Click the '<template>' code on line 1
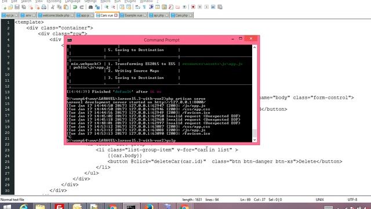This screenshot has width=371, height=209. [x=30, y=22]
